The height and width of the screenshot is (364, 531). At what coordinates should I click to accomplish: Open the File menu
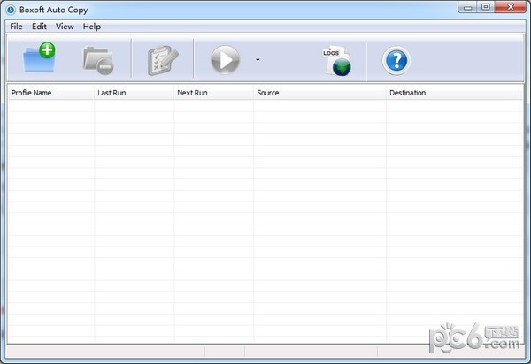coord(16,27)
